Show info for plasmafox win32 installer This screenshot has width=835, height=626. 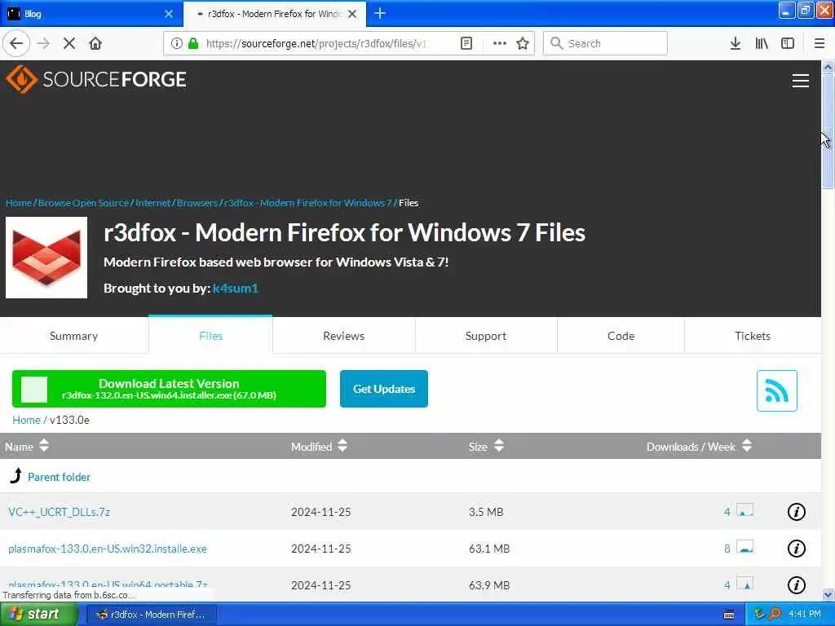coord(796,549)
